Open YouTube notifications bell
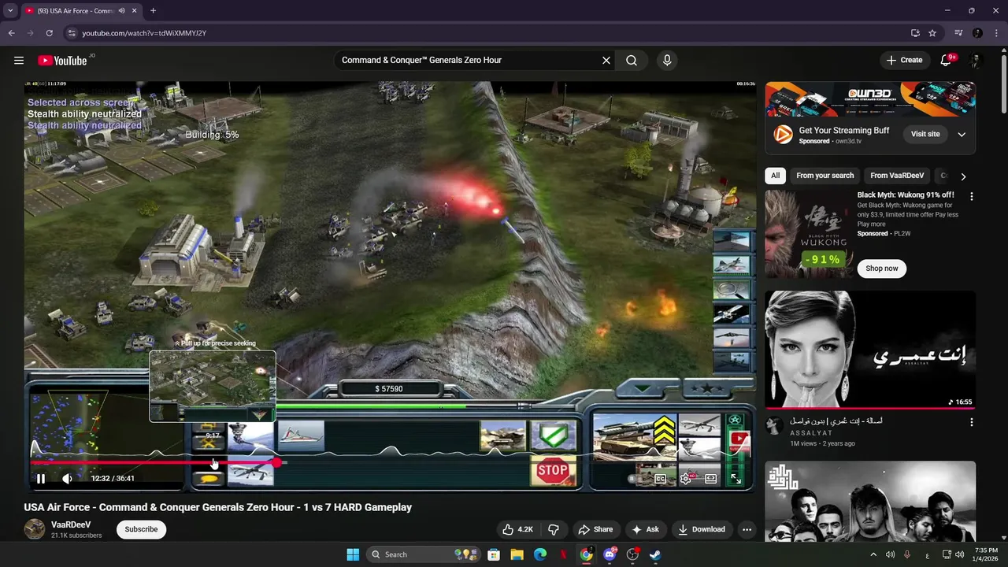The image size is (1008, 567). (x=947, y=60)
